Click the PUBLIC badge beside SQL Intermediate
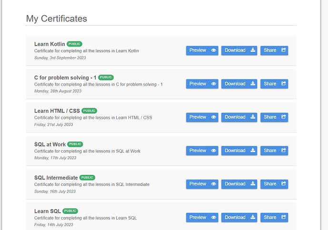The width and height of the screenshot is (328, 230). click(87, 178)
